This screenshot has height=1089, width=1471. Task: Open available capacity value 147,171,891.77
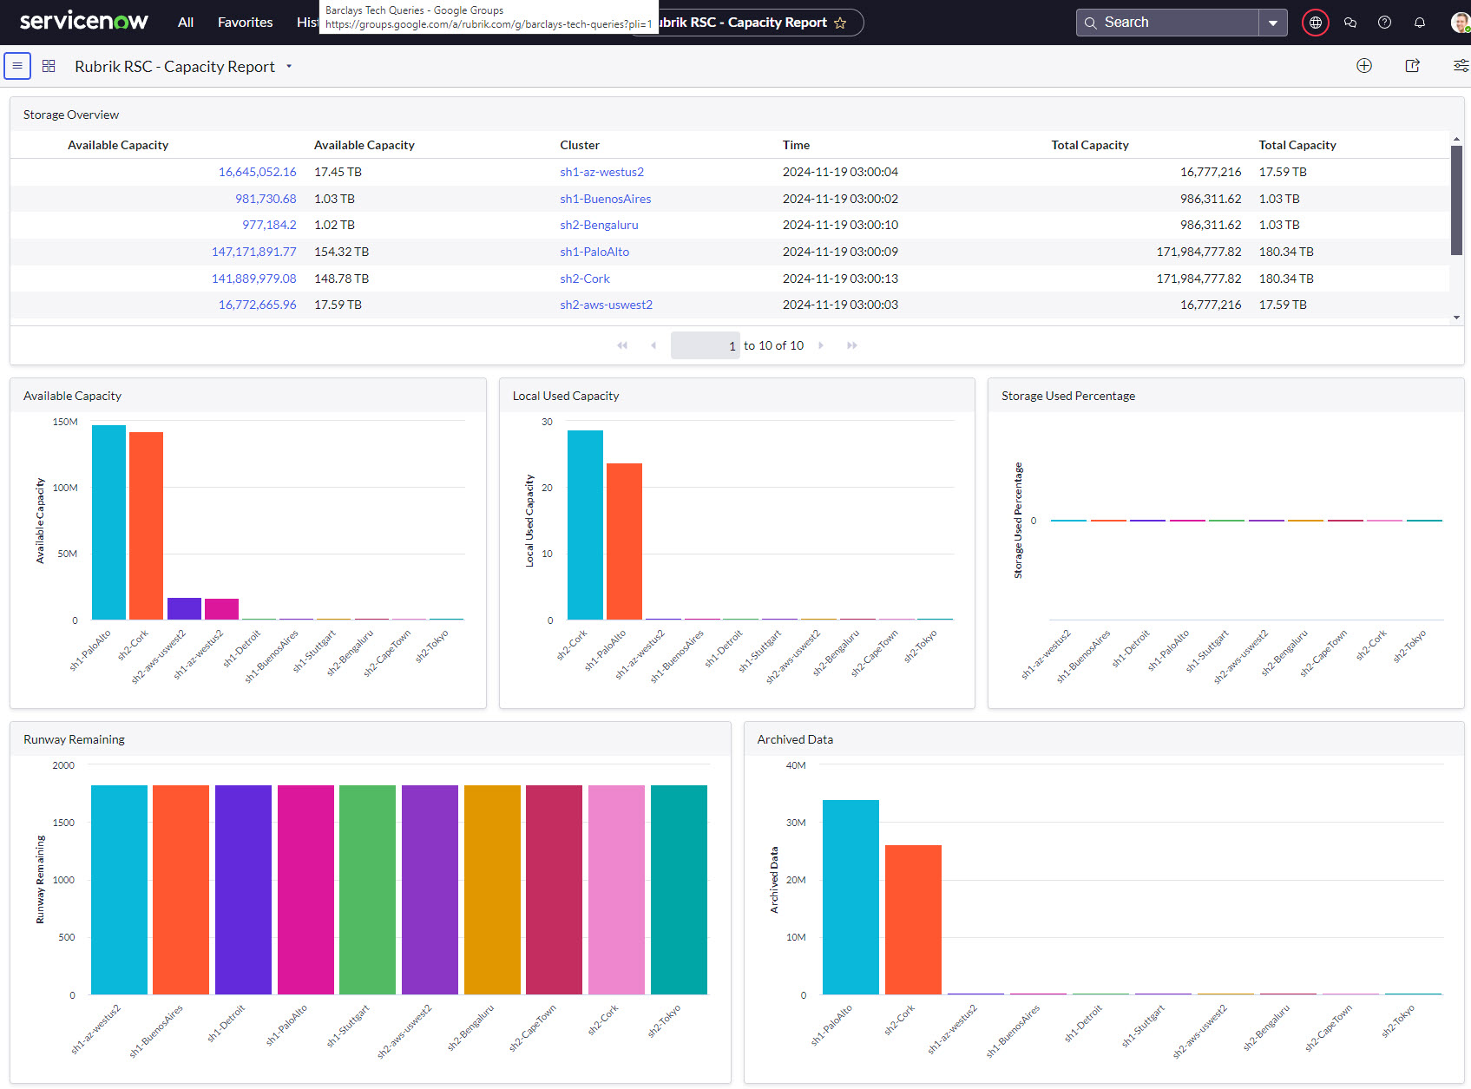coord(254,252)
